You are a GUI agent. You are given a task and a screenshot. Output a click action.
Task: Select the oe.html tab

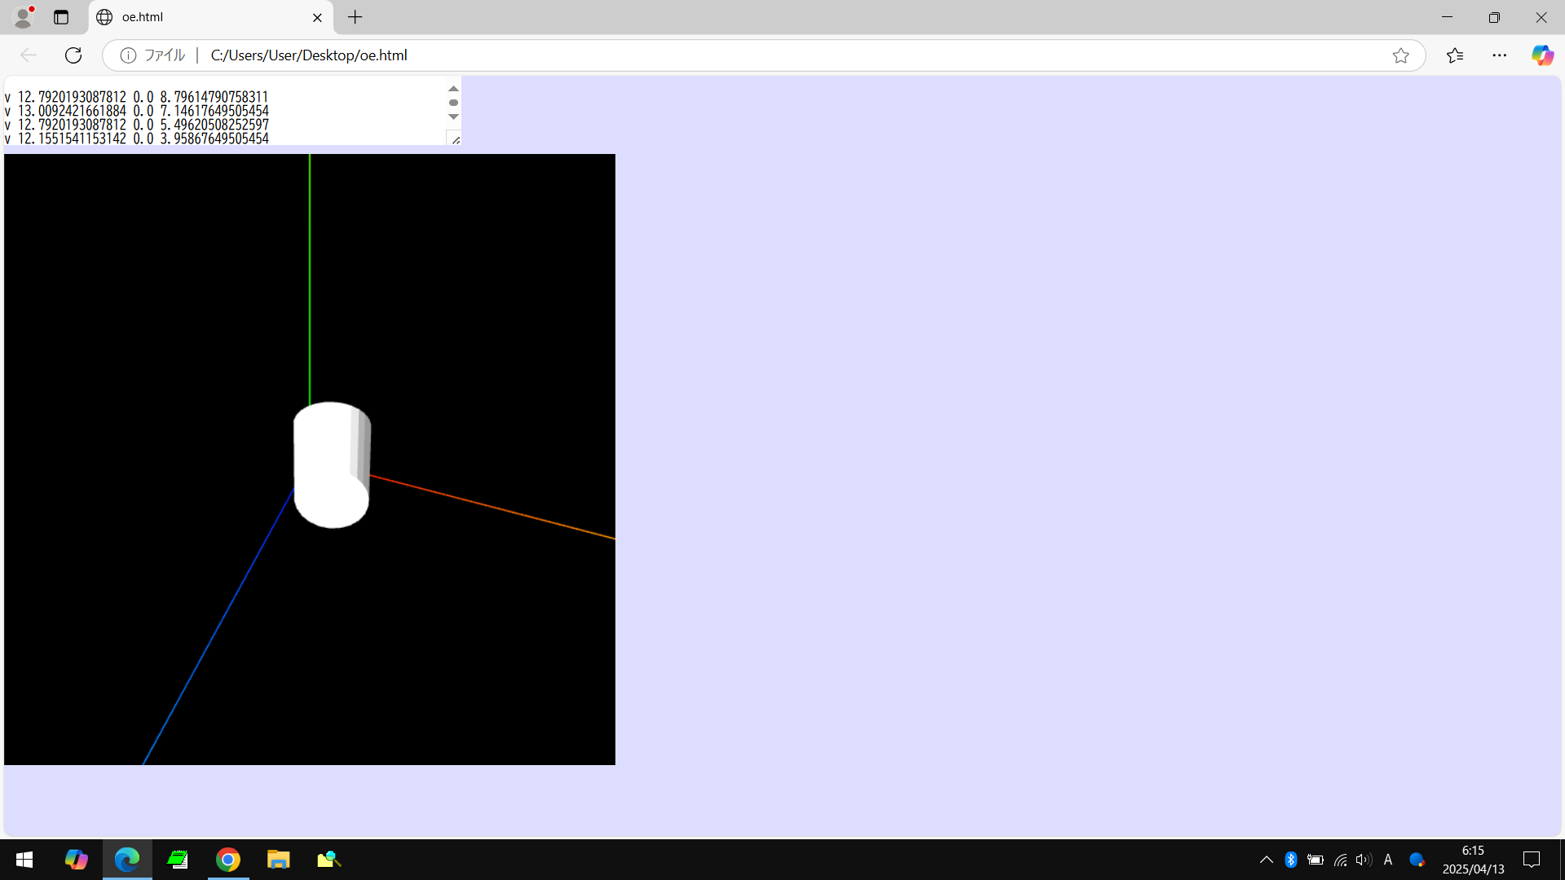click(x=196, y=17)
